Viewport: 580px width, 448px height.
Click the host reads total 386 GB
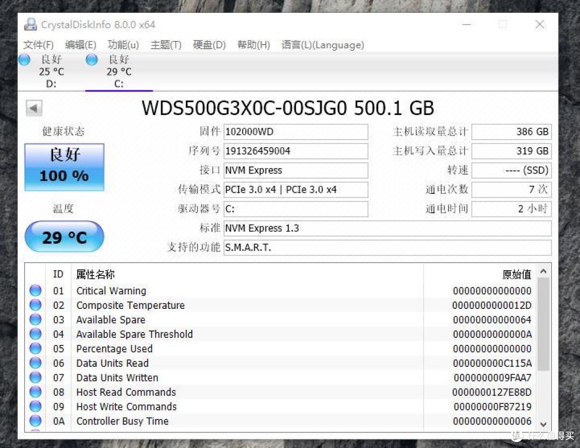coord(512,132)
